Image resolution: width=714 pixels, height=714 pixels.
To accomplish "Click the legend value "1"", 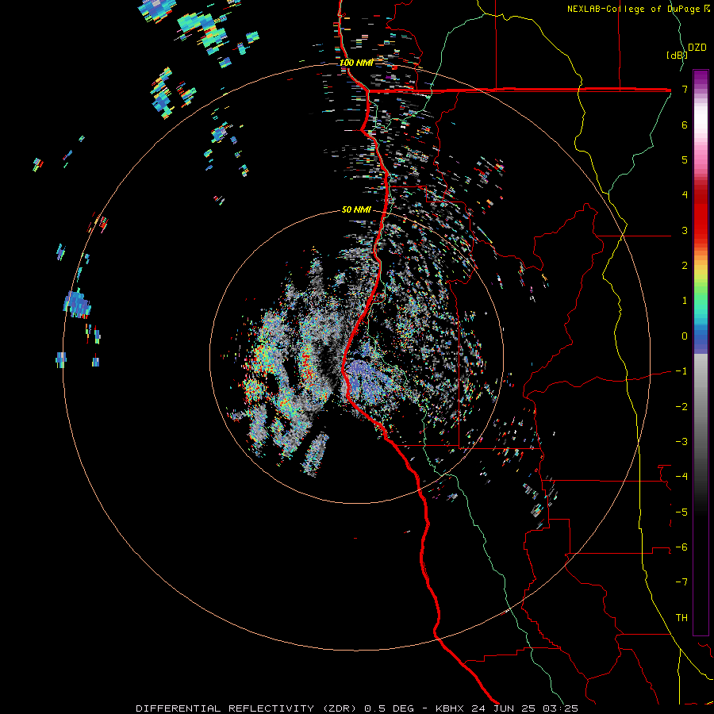I will point(685,301).
